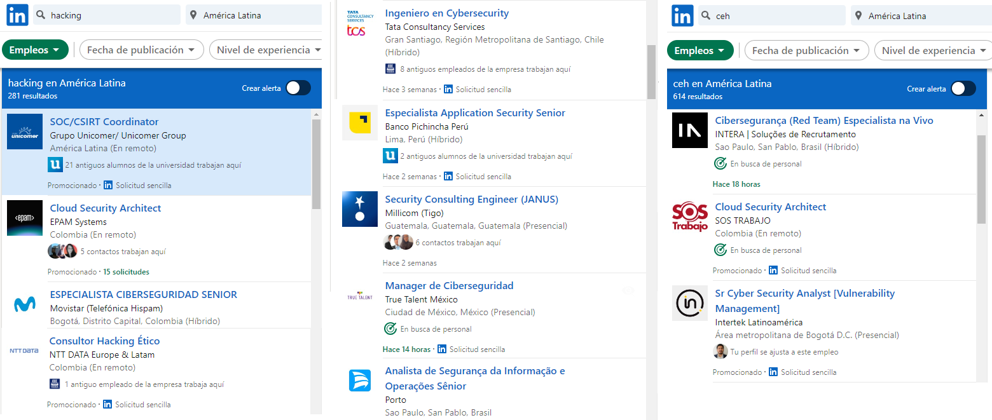Screen dimensions: 992x420
Task: Open ESPECIALISTA CIBERSEGURIDAD SENIOR job
Action: coord(144,294)
